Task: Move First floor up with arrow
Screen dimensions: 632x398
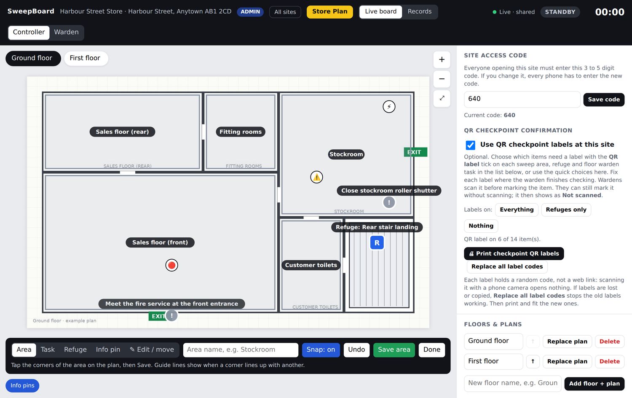Action: (x=533, y=361)
